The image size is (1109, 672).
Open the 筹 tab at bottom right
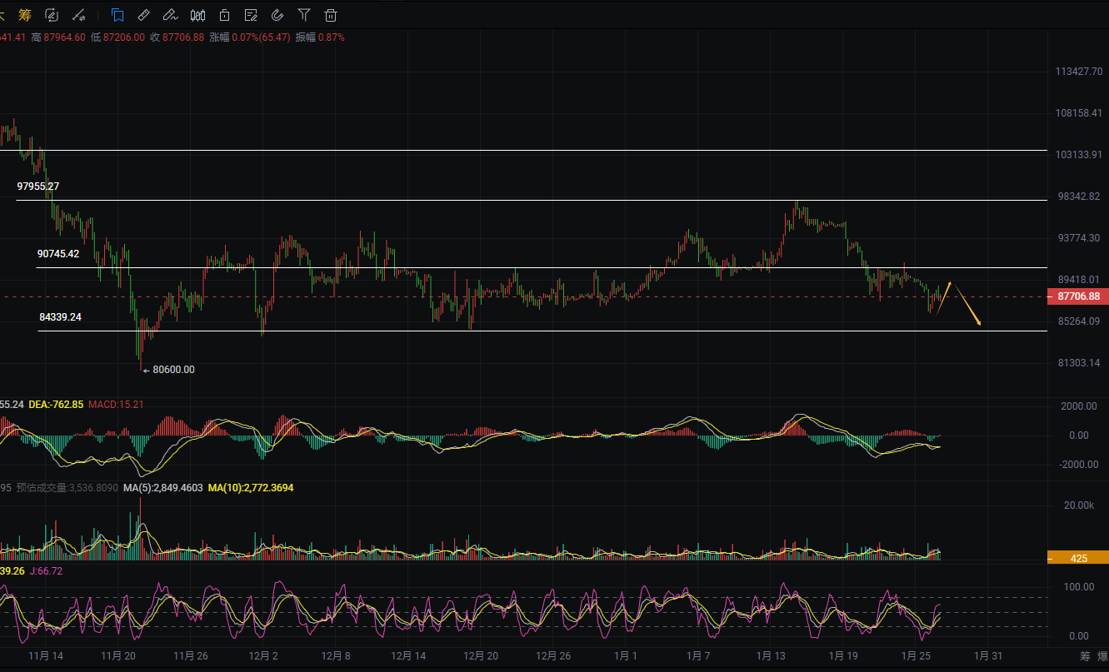click(1084, 656)
